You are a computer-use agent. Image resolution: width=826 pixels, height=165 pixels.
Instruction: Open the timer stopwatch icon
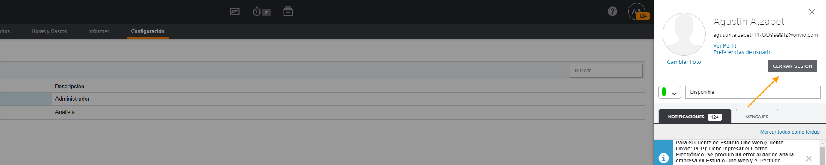click(261, 12)
